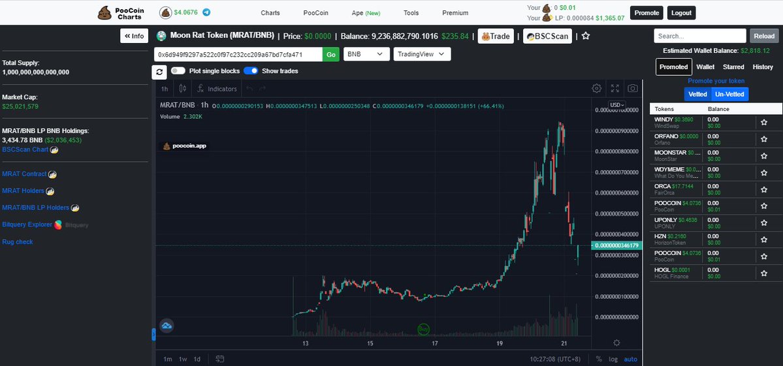Screen dimensions: 783x366
Task: Open the BNB pair dropdown
Action: click(366, 54)
